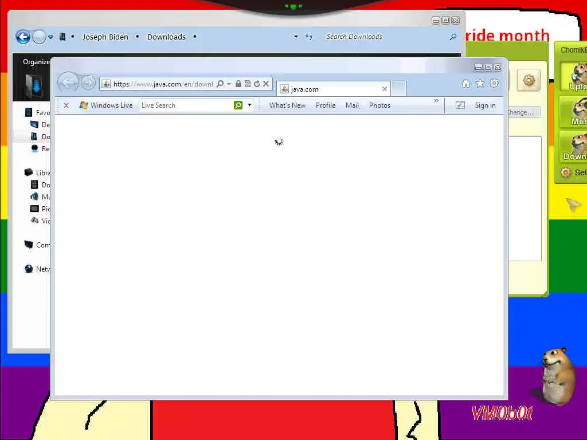Focus the Search Downloads field
Screen dimensions: 587x440
(386, 37)
